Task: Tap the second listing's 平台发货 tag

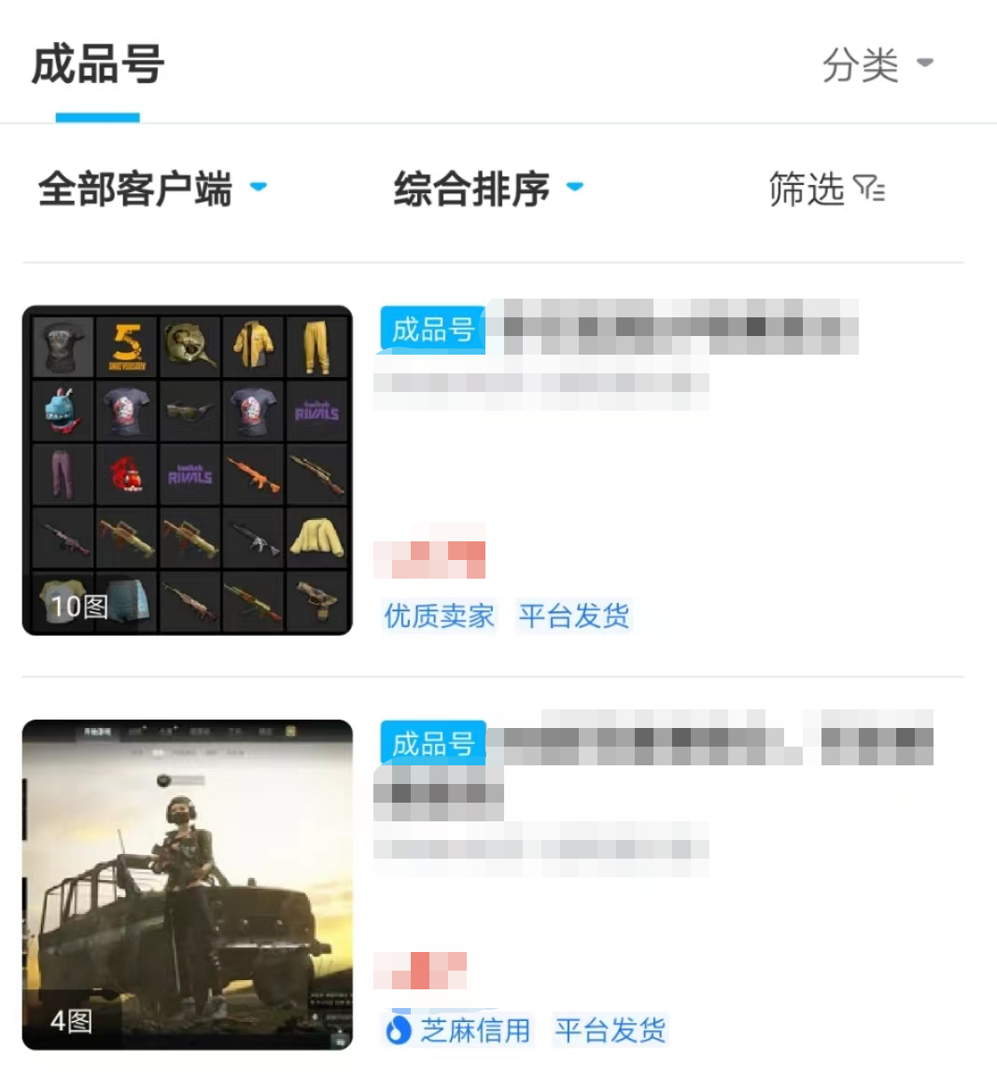Action: (611, 1030)
